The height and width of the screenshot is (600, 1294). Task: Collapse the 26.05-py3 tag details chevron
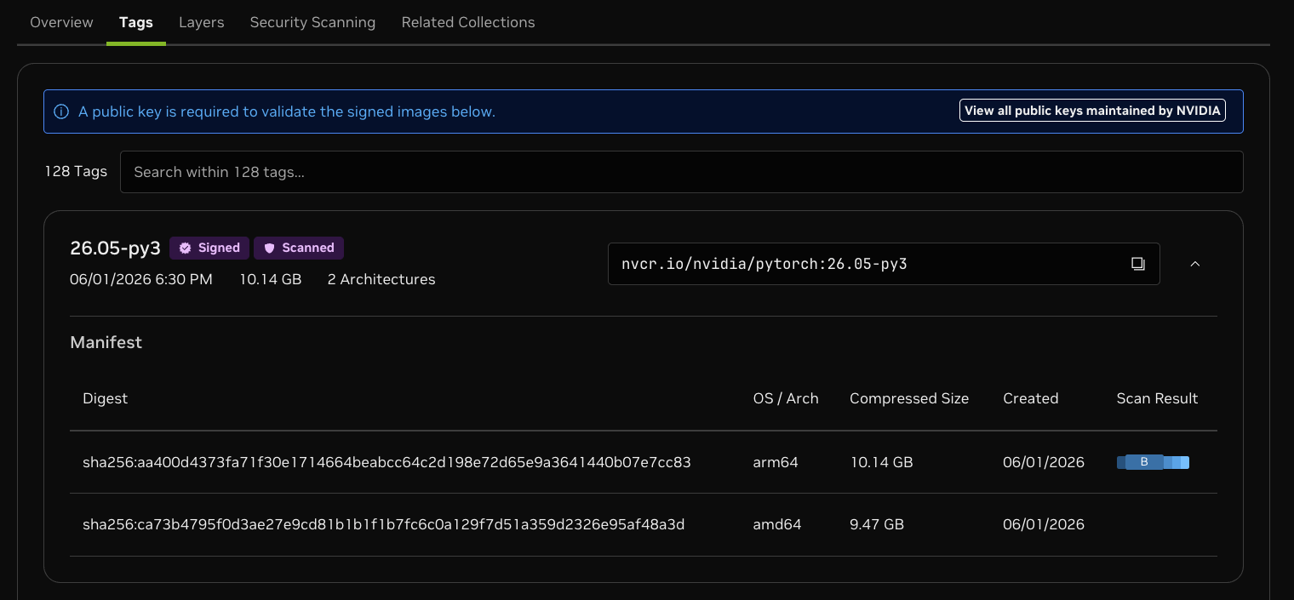coord(1194,264)
